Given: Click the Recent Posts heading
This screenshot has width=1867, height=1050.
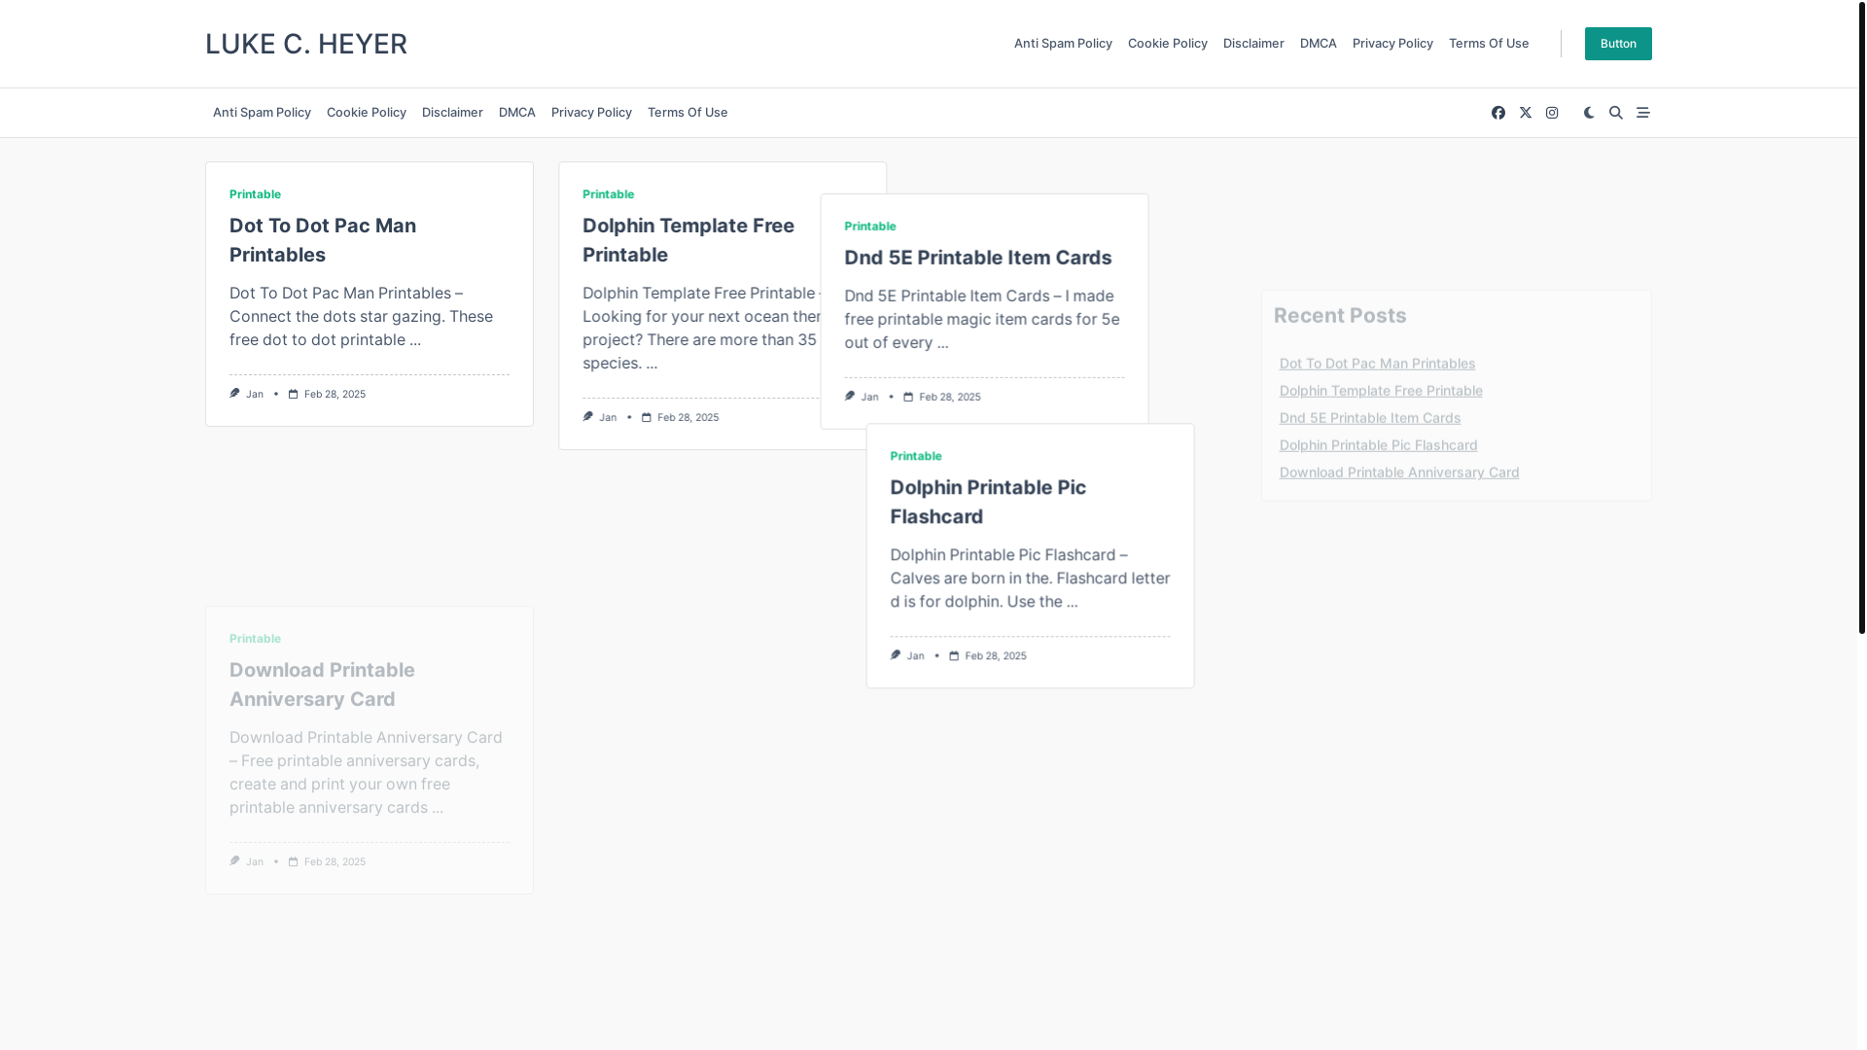Looking at the screenshot, I should pos(1340,316).
